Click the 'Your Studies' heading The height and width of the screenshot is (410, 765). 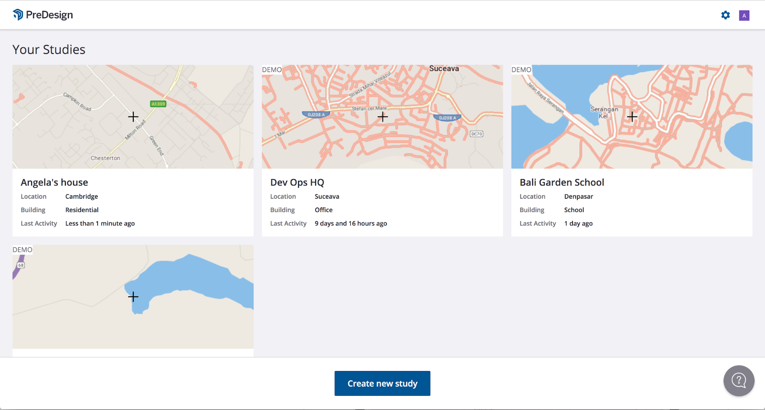click(49, 49)
